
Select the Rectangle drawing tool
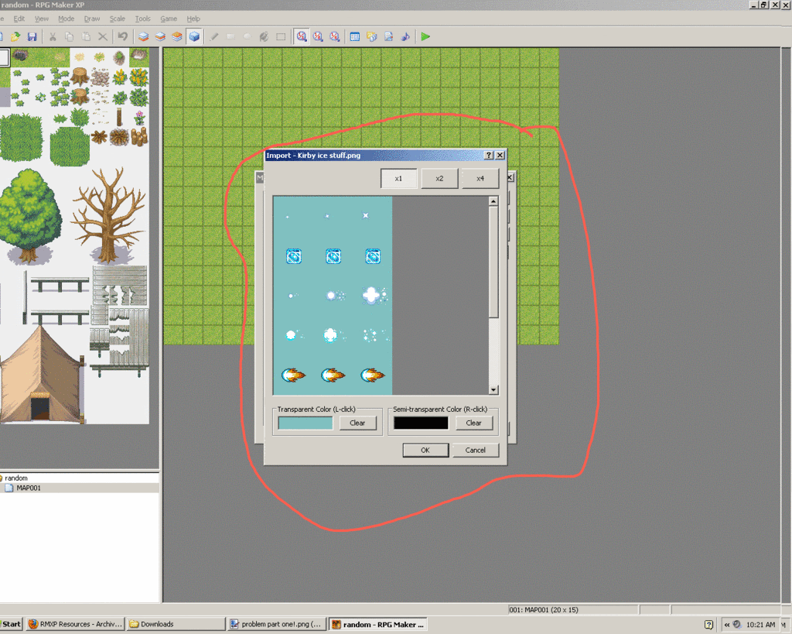pos(230,36)
